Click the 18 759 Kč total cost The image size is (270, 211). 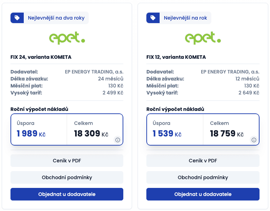tap(227, 134)
